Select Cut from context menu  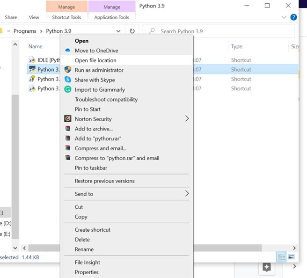point(79,207)
